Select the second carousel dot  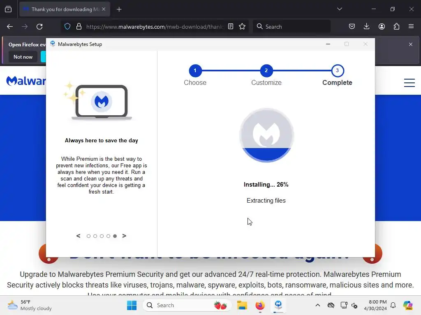95,236
